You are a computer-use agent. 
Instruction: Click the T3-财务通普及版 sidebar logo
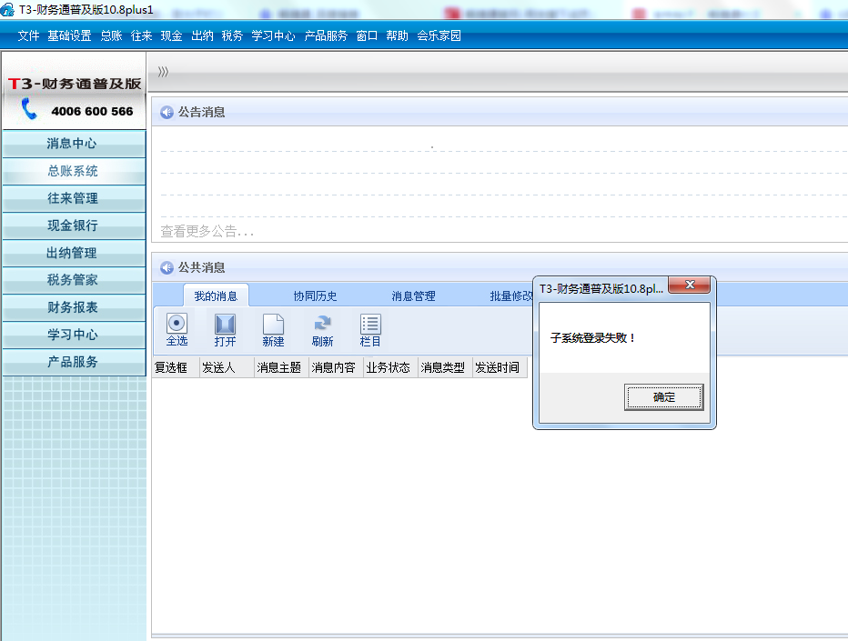(74, 84)
